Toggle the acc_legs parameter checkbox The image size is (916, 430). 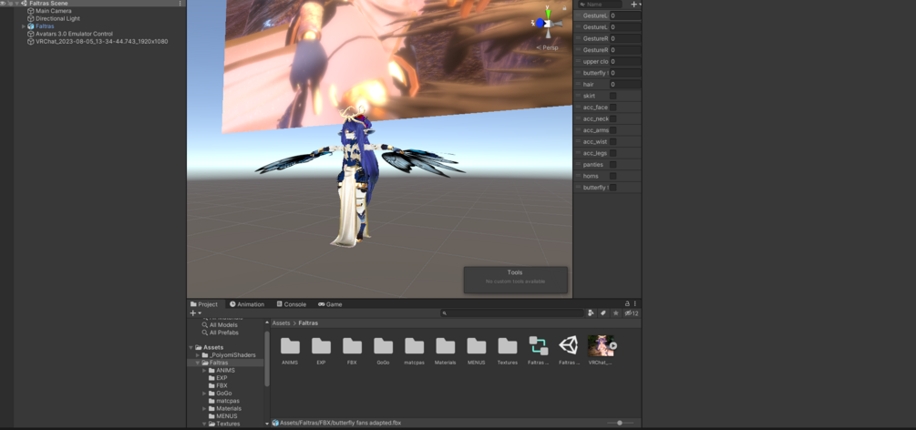[612, 153]
